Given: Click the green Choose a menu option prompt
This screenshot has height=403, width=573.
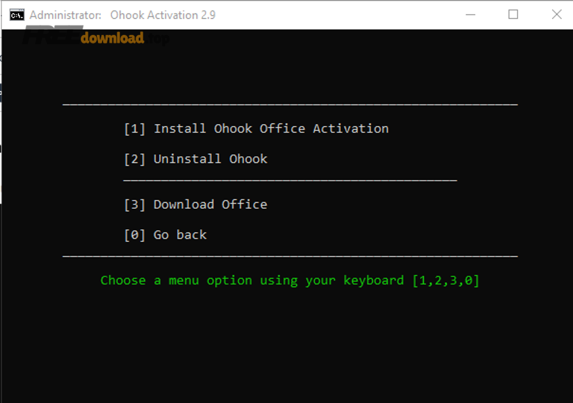Looking at the screenshot, I should (290, 280).
